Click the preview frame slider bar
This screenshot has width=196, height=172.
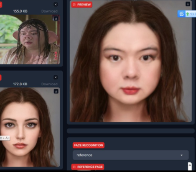(131, 131)
